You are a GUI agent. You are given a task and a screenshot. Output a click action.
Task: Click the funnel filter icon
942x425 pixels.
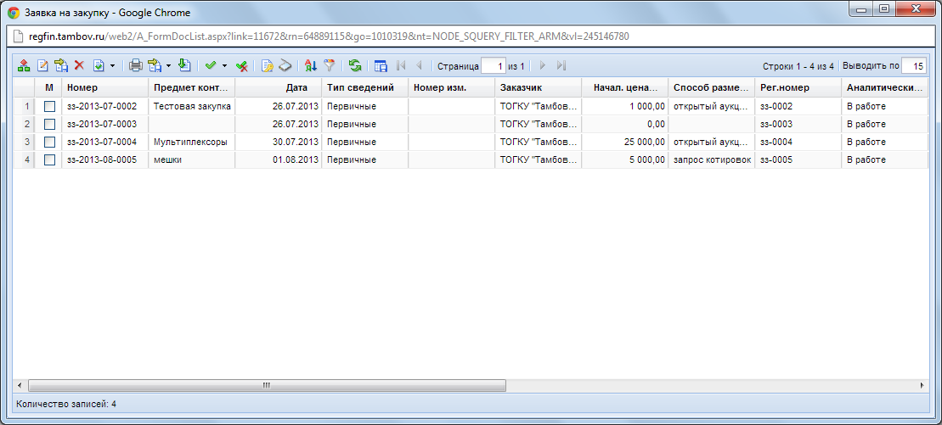point(330,65)
